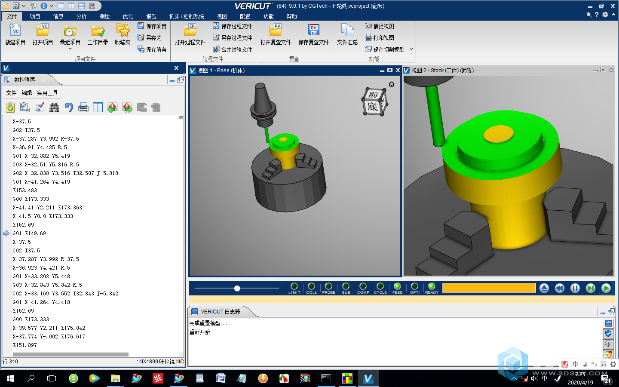Select the NC line G01 Z149.69
The image size is (619, 387).
(29, 233)
